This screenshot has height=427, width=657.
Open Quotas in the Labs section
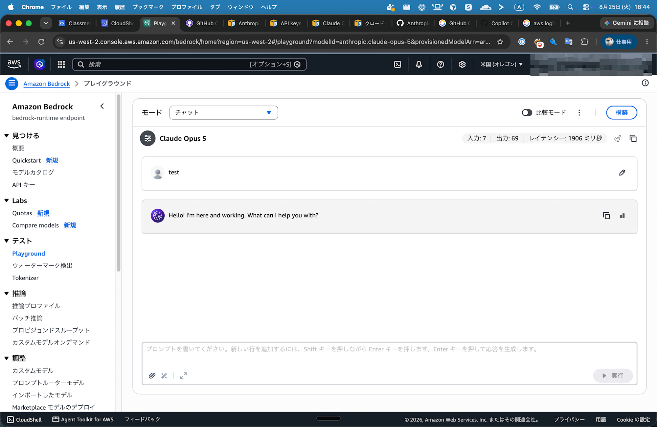pyautogui.click(x=22, y=213)
